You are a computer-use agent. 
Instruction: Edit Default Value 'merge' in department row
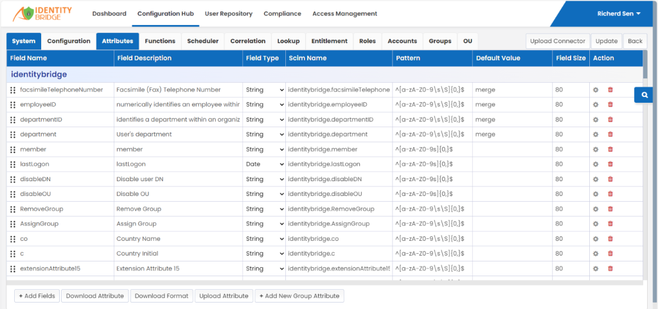(x=512, y=134)
